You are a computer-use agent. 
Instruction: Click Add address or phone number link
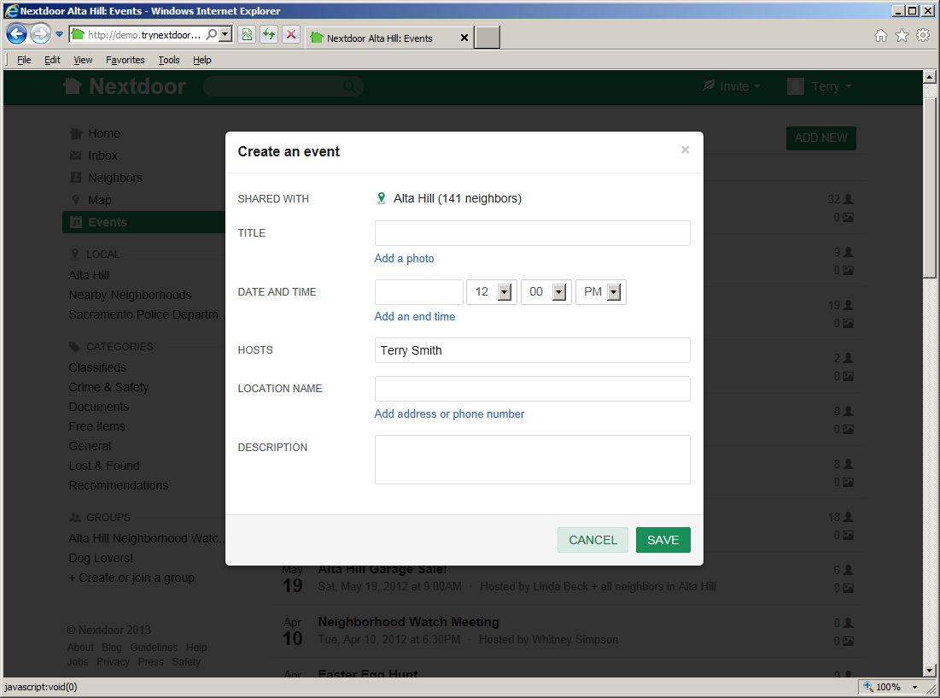(449, 414)
